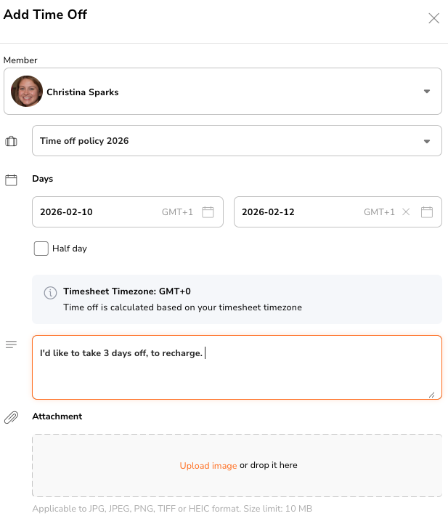
Task: Click the start date GMT+1 label
Action: point(177,212)
